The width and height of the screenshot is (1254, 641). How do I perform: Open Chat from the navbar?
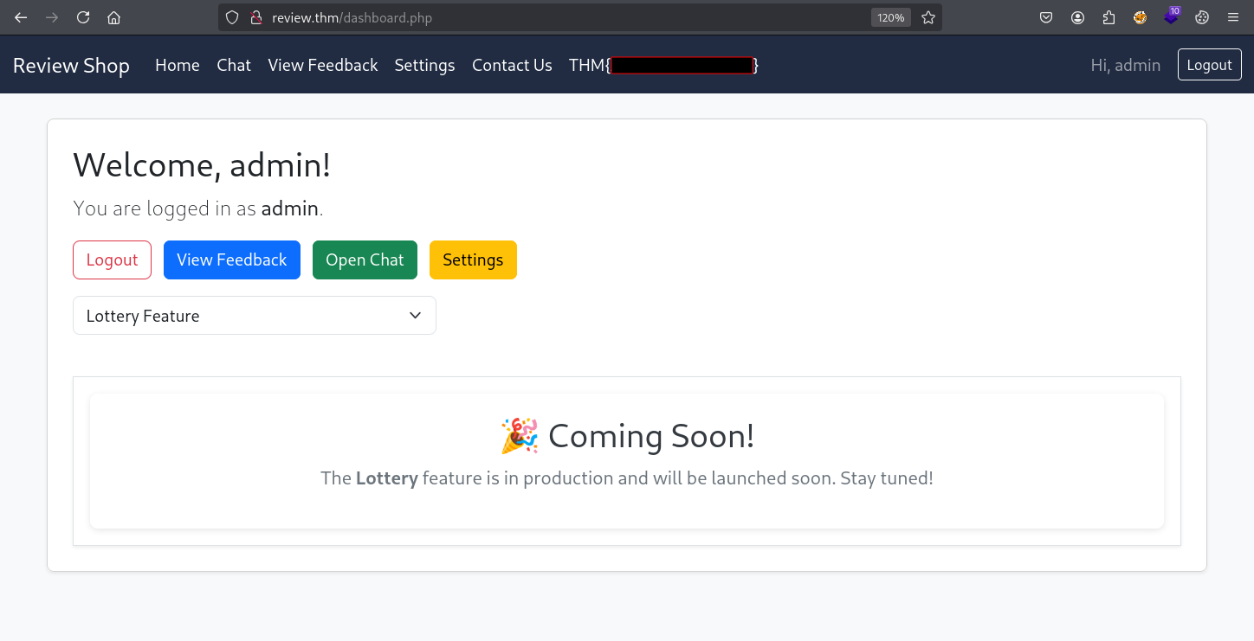point(234,66)
